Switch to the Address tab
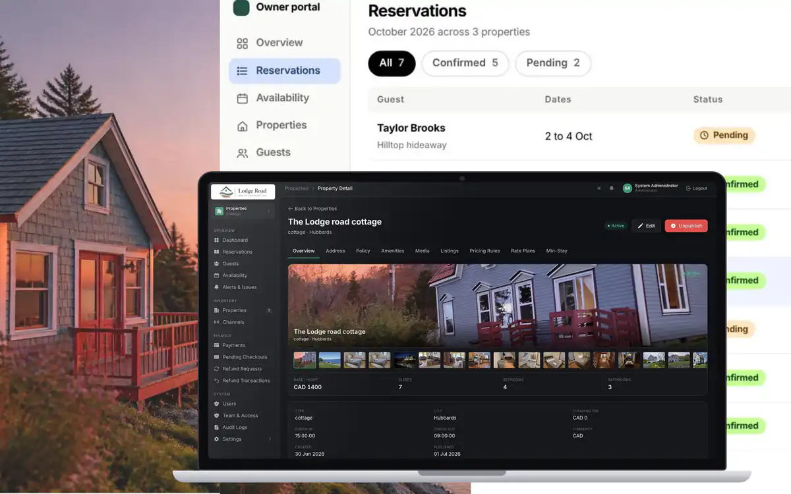Image resolution: width=791 pixels, height=494 pixels. pos(336,251)
